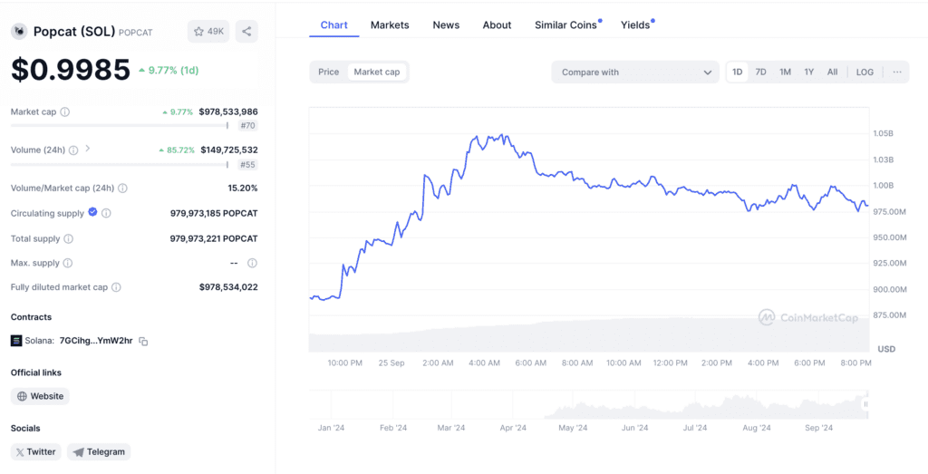
Task: Open the Telegram social link
Action: pos(99,452)
